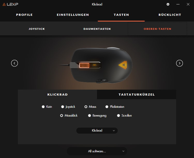Click the glowing triangle logo on the mouse

123,65
